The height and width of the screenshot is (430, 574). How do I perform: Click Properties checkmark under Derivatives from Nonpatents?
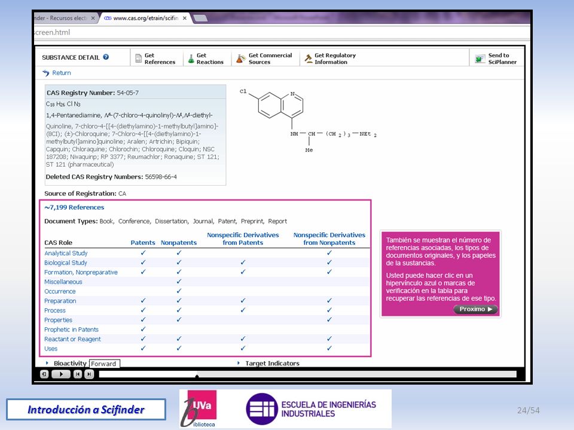329,319
